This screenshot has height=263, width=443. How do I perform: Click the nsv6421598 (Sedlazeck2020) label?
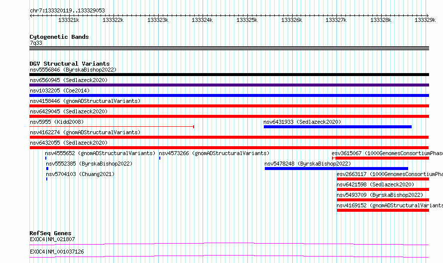pyautogui.click(x=375, y=184)
